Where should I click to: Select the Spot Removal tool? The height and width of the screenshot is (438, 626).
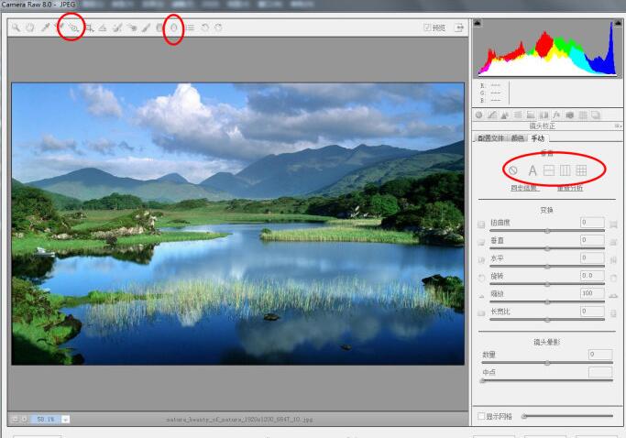coord(117,27)
